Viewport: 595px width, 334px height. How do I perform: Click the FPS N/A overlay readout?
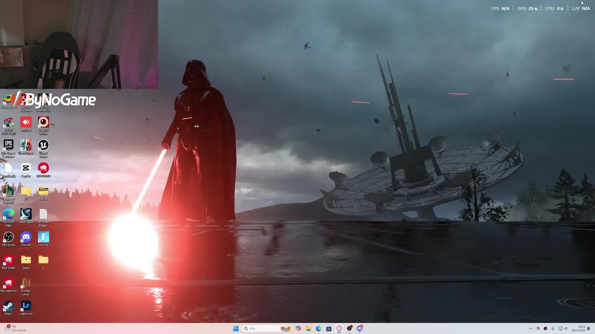click(x=500, y=8)
